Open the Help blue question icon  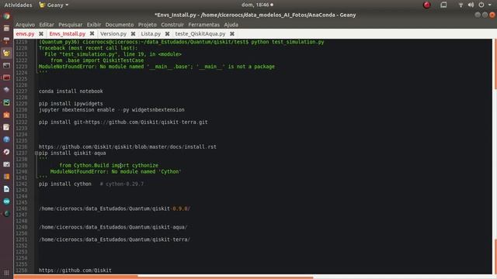click(x=6, y=139)
